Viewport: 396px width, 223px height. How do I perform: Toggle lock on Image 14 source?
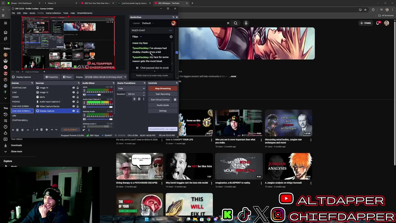78,88
